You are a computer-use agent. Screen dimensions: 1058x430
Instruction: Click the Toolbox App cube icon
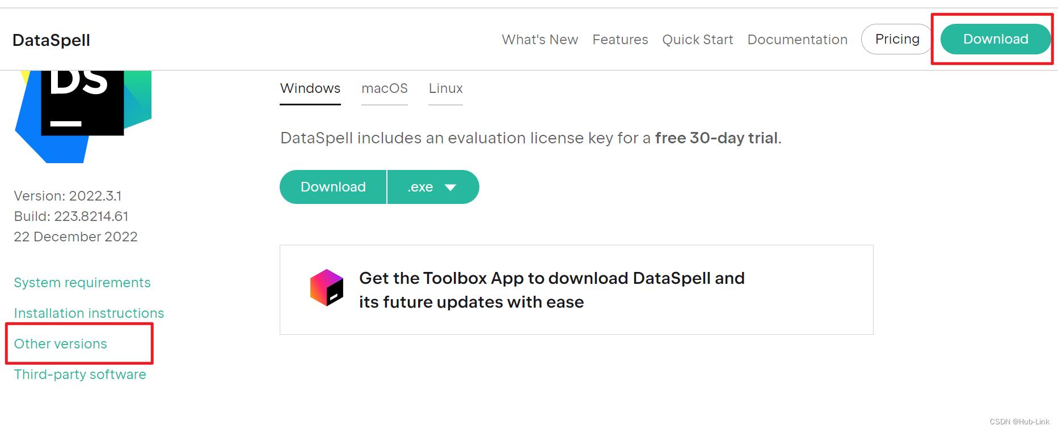coord(327,288)
